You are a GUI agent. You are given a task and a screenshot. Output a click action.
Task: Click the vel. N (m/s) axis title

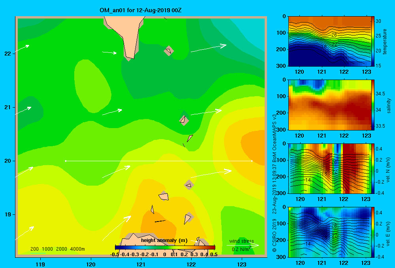click(388, 170)
